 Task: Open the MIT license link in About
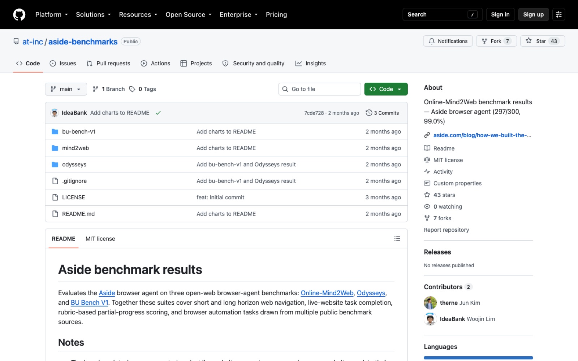click(x=443, y=160)
